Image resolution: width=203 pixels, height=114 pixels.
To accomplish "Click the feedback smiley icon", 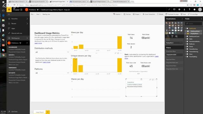I will click(194, 9).
